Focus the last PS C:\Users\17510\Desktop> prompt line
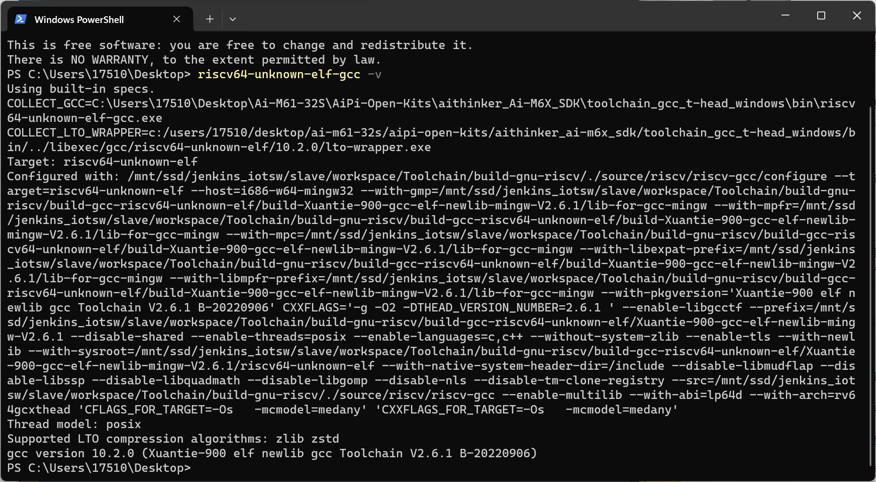The width and height of the screenshot is (876, 482). 99,468
